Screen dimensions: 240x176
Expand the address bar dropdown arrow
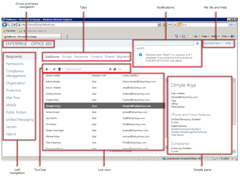pos(159,25)
